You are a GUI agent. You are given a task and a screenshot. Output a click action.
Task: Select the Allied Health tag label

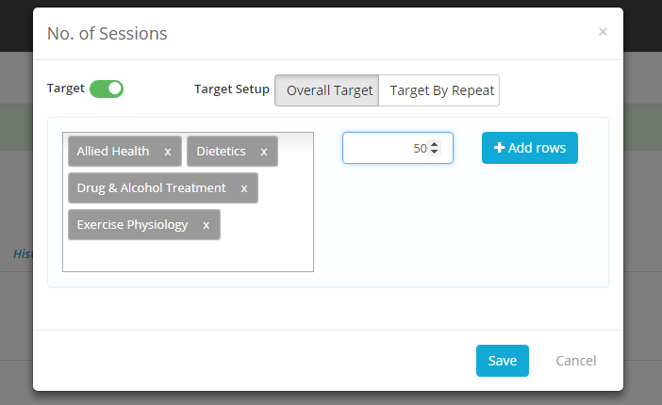pos(113,152)
